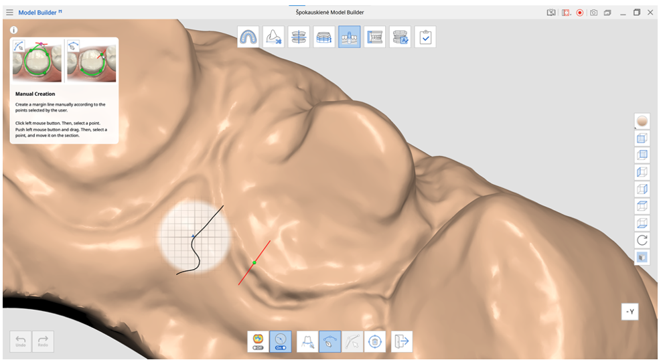Toggle the colored undercut map display off switch
This screenshot has height=362, width=661.
coord(258,341)
